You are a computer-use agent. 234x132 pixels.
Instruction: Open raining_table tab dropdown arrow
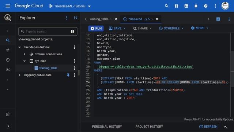tap(111, 19)
